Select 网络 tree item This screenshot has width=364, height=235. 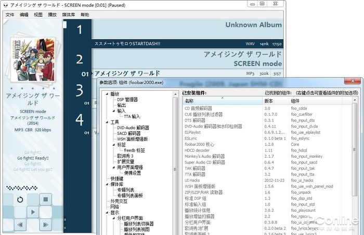tap(115, 207)
